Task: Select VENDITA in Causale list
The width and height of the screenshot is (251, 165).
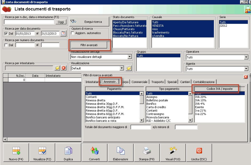Action: [x=183, y=26]
